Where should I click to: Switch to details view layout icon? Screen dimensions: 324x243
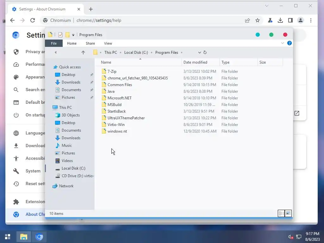pyautogui.click(x=281, y=213)
